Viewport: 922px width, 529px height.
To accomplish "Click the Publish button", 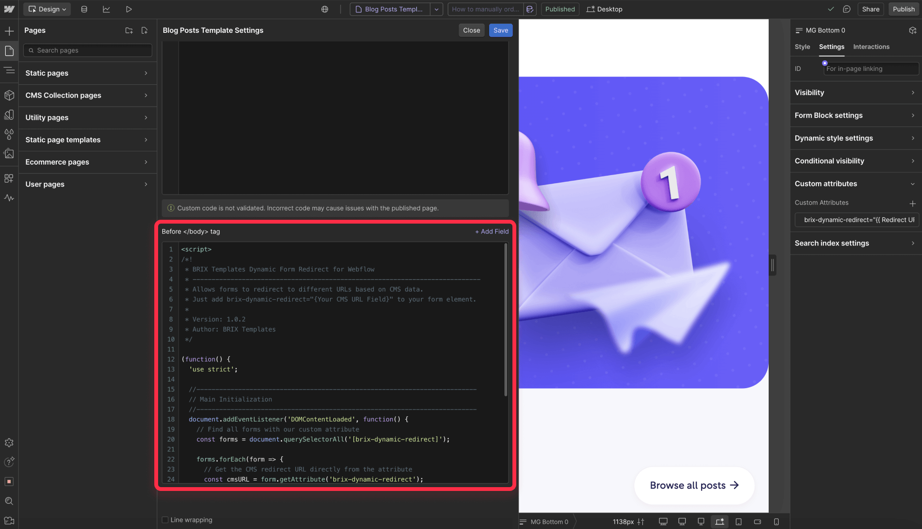I will (903, 9).
